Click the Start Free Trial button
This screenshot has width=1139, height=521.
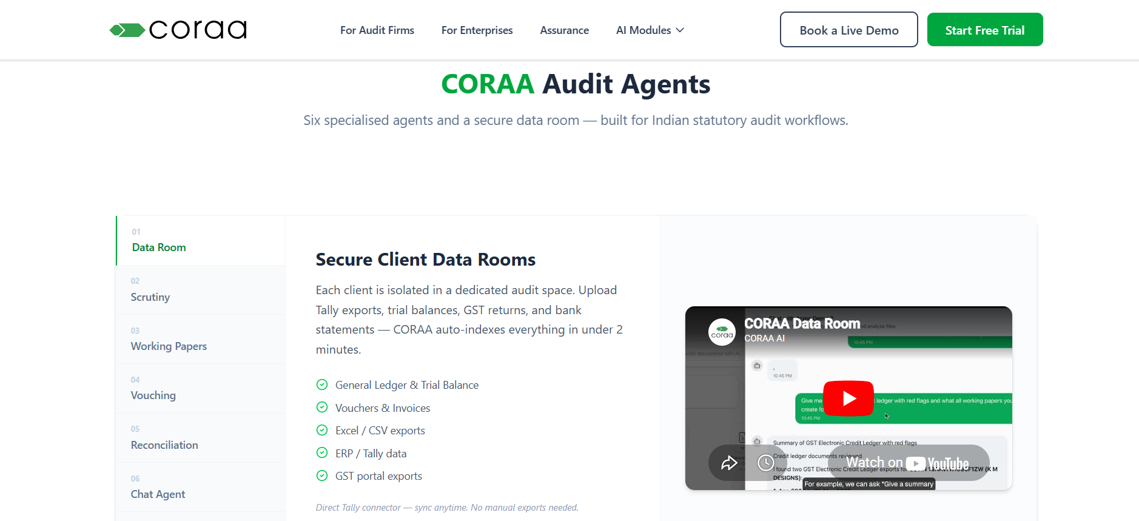click(x=985, y=30)
